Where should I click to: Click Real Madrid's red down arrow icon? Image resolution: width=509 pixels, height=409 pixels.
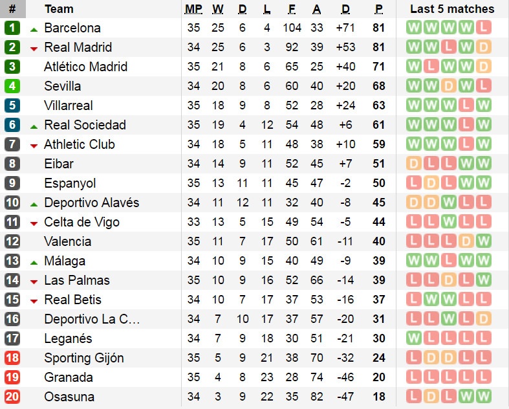click(x=34, y=48)
